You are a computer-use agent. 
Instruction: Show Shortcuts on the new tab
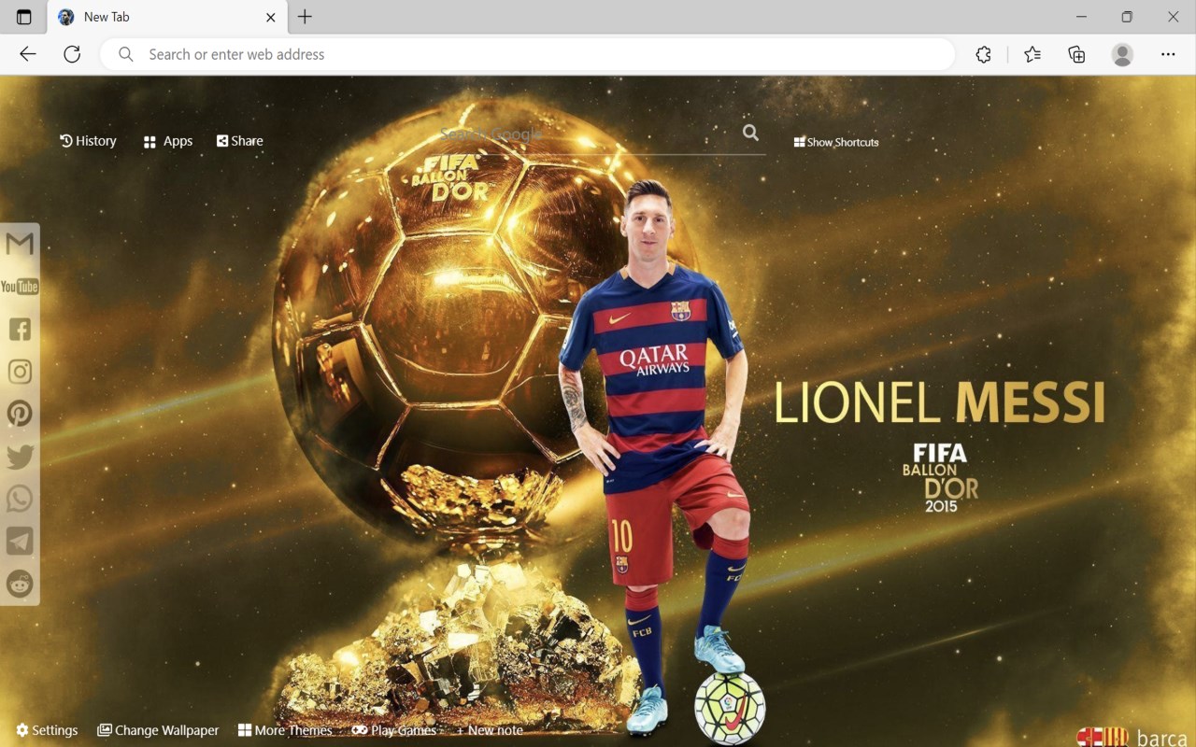[x=836, y=142]
